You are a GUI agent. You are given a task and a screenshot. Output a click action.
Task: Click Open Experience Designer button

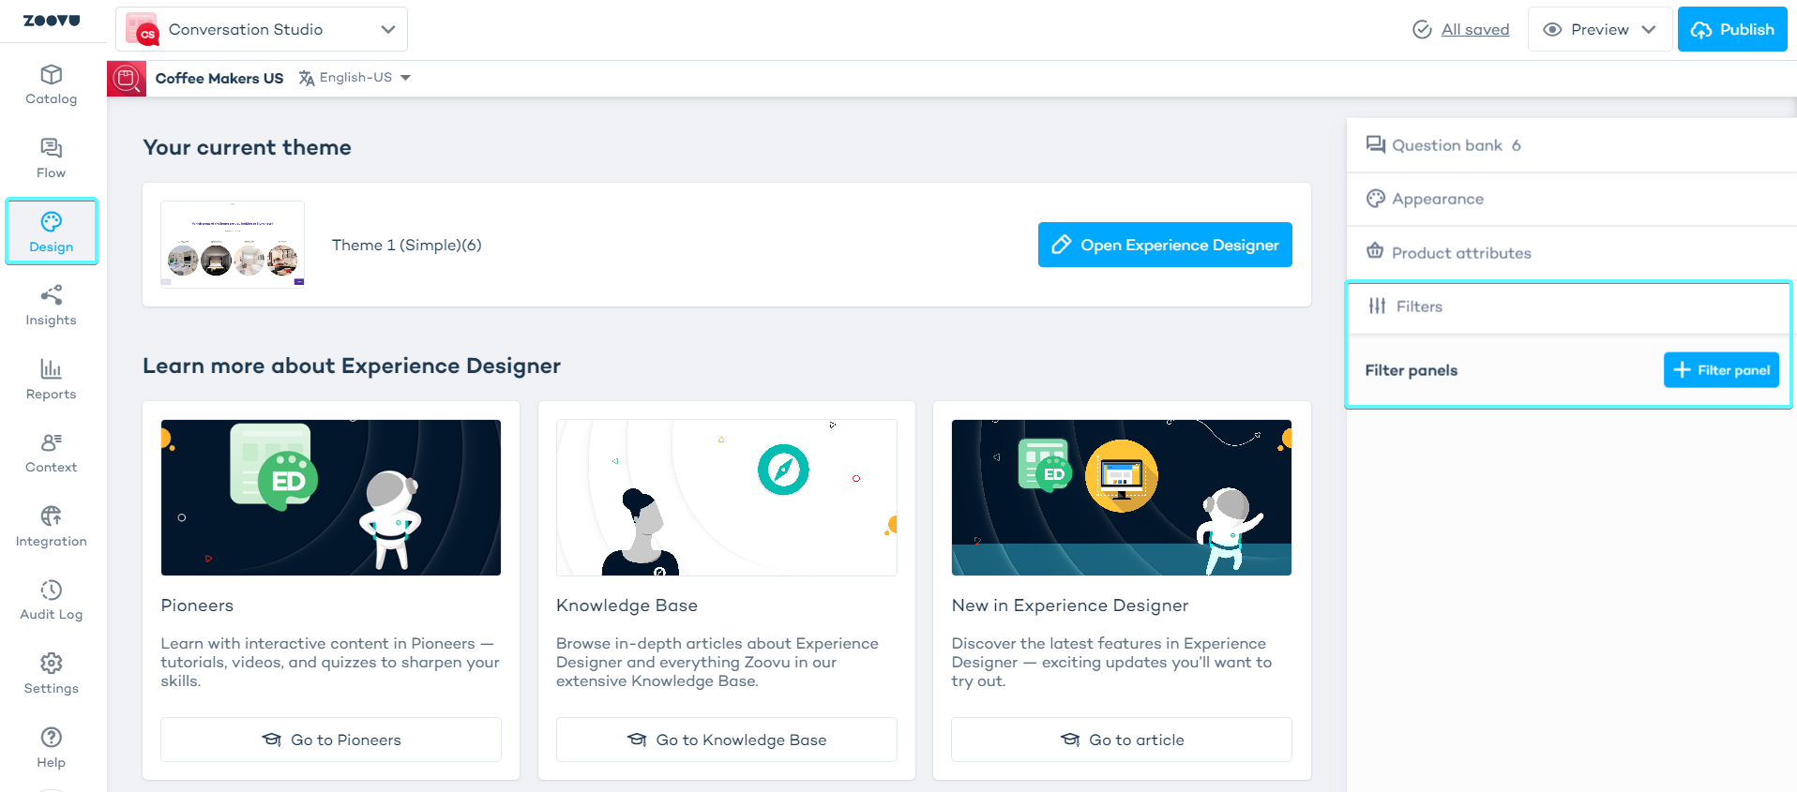[1164, 245]
